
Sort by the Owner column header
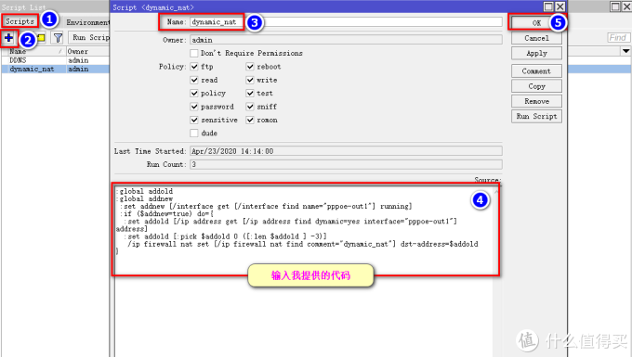point(87,51)
